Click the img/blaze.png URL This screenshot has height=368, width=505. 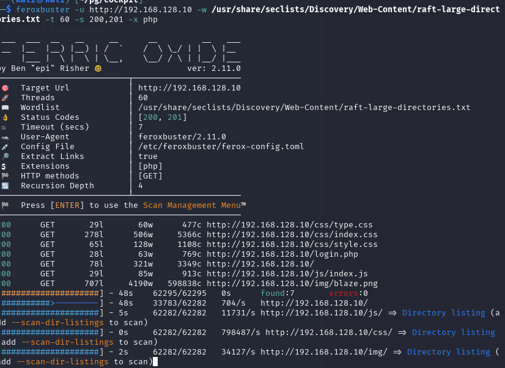coord(292,283)
